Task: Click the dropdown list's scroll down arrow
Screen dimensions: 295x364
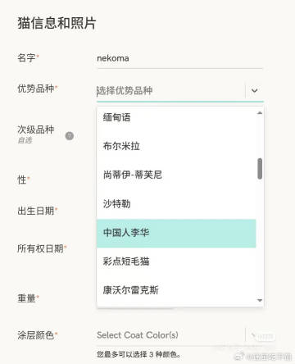Action: click(x=260, y=300)
